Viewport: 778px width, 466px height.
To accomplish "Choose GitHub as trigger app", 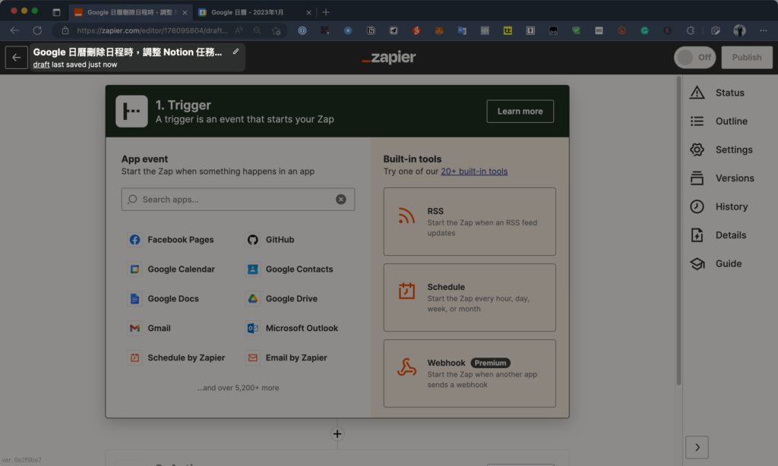I will pyautogui.click(x=270, y=240).
